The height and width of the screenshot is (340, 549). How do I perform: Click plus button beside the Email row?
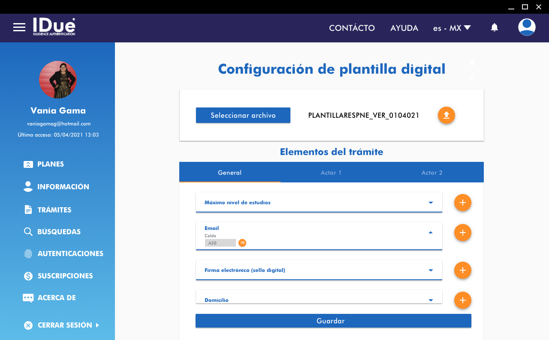point(462,233)
